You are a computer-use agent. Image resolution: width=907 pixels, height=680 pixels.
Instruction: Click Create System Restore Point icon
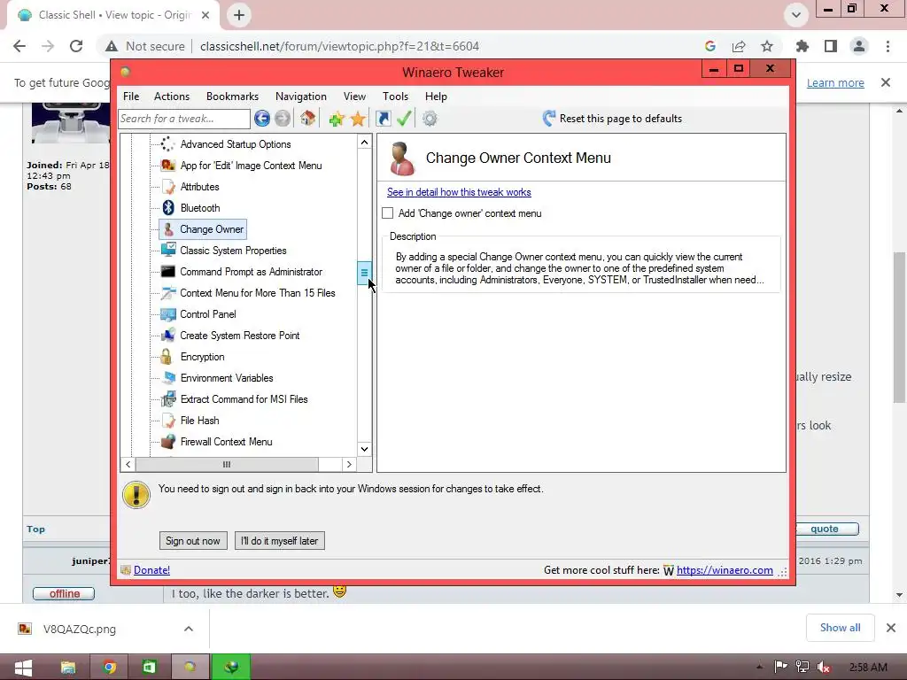167,336
